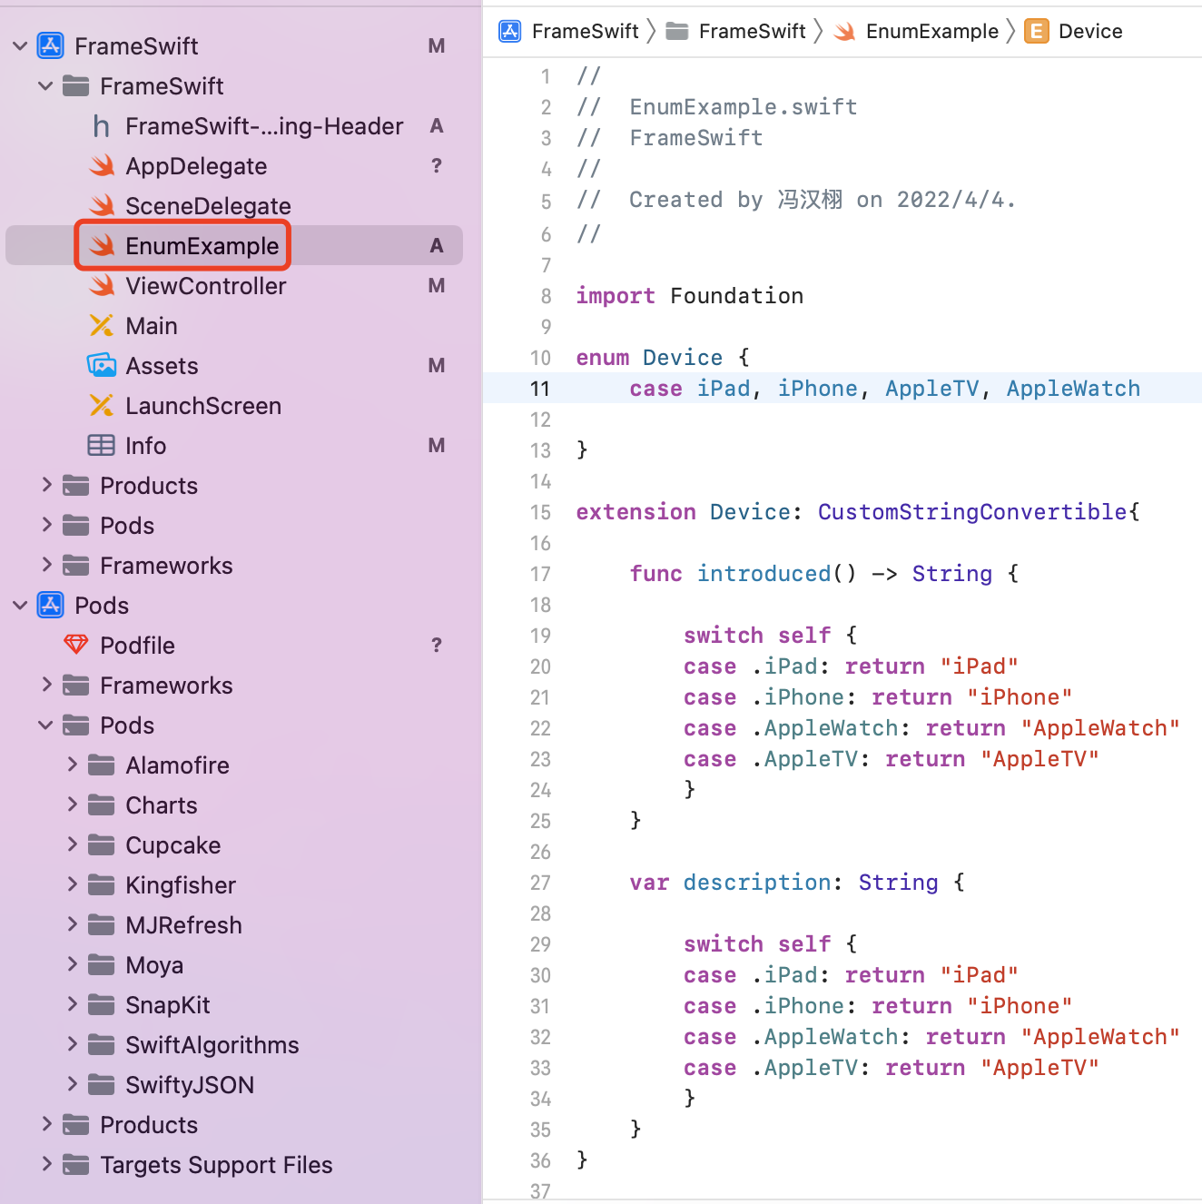
Task: Click the storyboard icon next to Main
Action: pyautogui.click(x=102, y=326)
